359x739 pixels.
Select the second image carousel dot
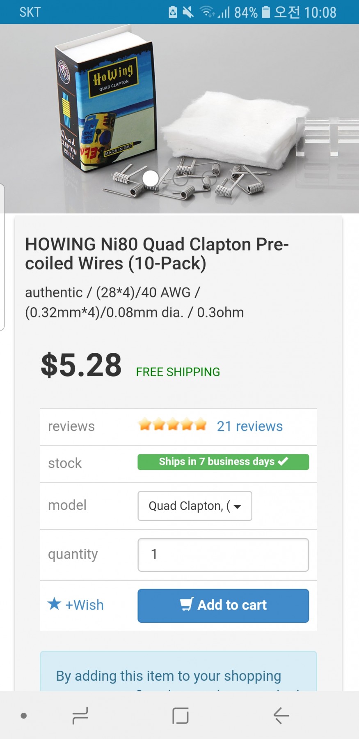[180, 178]
